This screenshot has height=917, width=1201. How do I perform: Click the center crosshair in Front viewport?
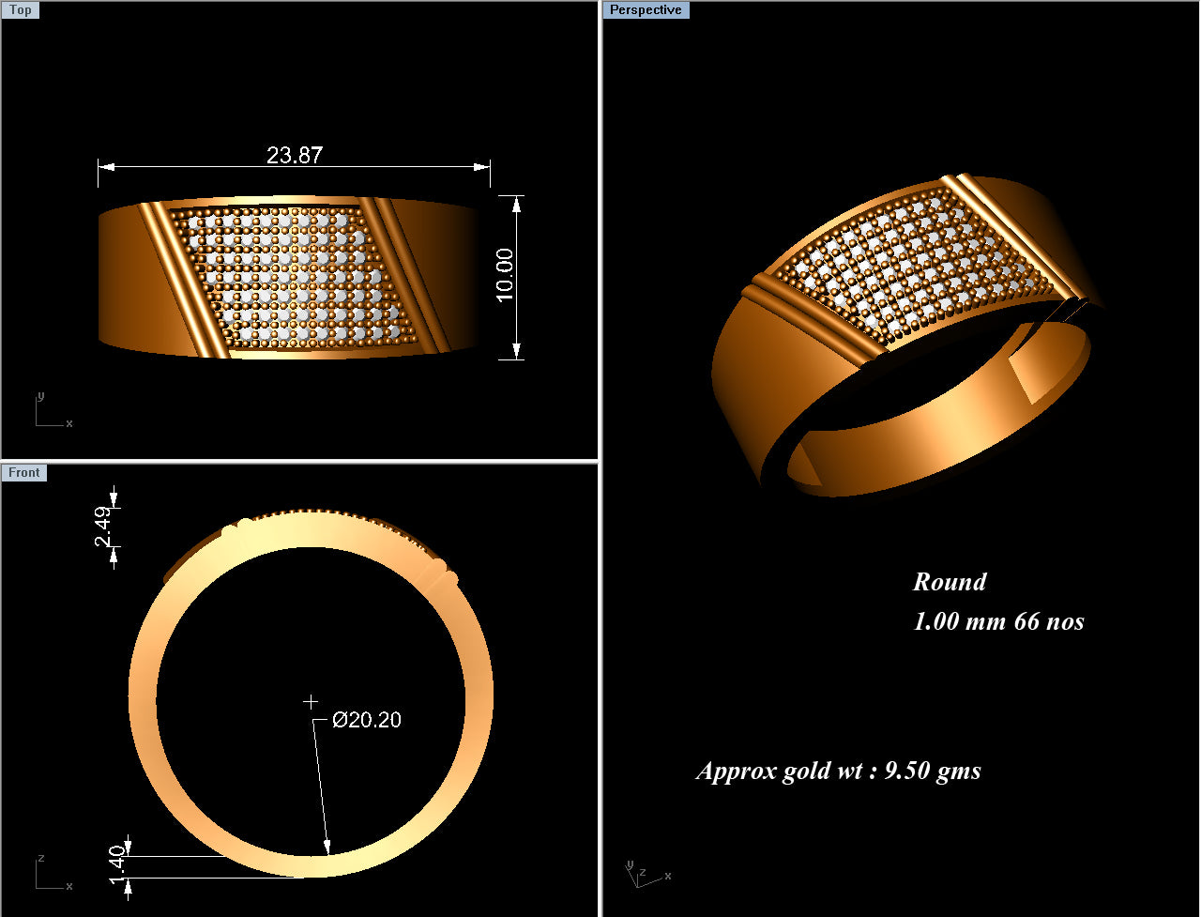[x=312, y=700]
